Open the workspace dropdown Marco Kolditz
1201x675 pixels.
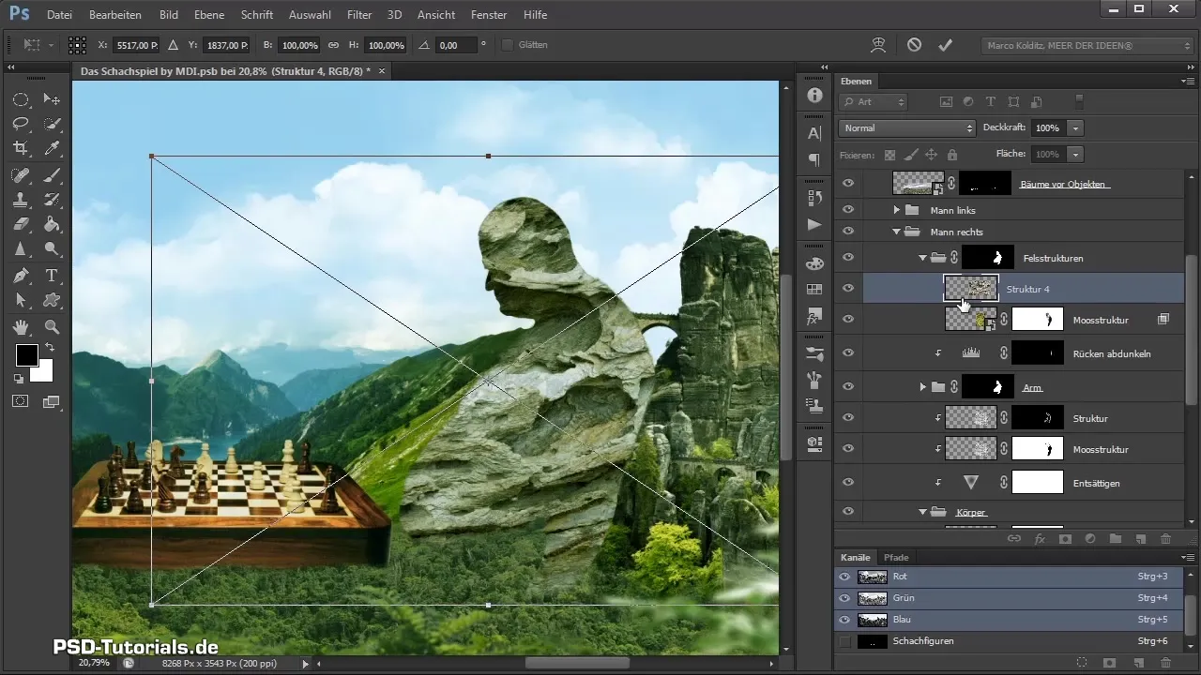click(x=1087, y=45)
